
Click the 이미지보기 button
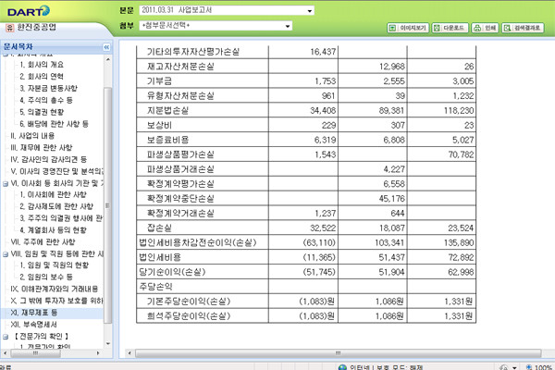408,28
